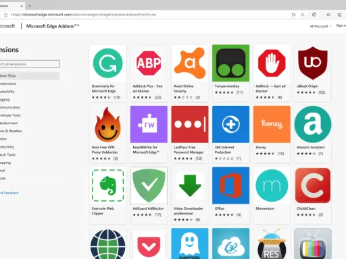The height and width of the screenshot is (259, 346).
Task: Select the Honey orange icon
Action: click(x=272, y=124)
